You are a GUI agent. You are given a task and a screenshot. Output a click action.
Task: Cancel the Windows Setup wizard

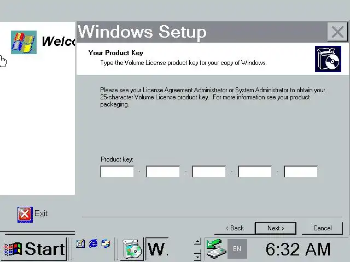pos(322,228)
